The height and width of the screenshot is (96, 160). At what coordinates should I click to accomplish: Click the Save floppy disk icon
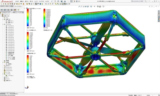point(62,1)
